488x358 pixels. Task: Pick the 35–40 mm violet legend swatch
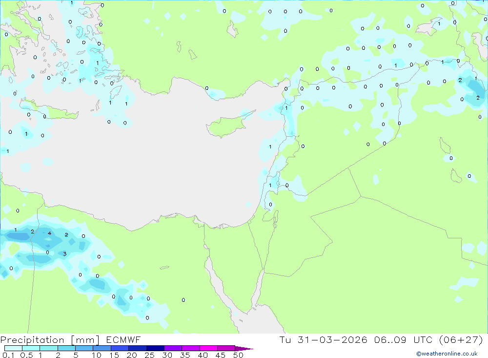coord(190,348)
